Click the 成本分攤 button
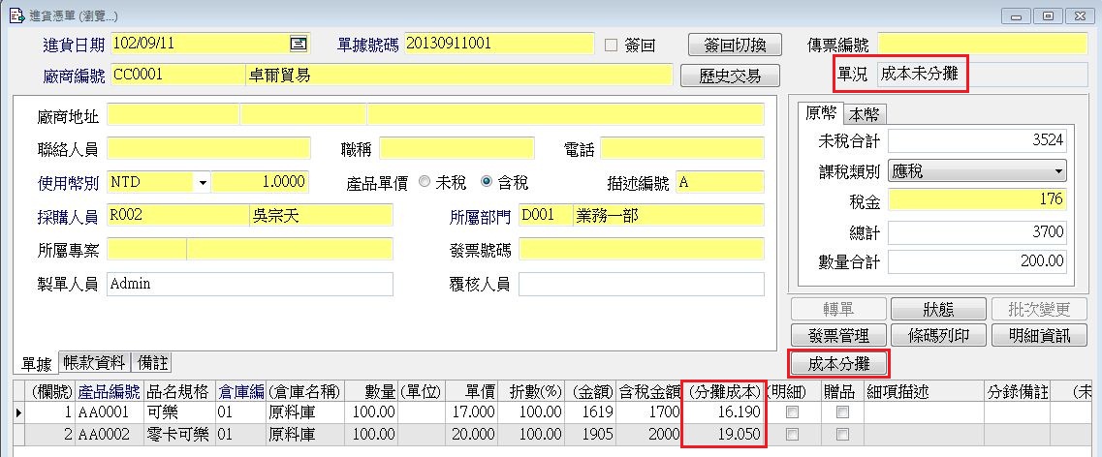 tap(838, 364)
